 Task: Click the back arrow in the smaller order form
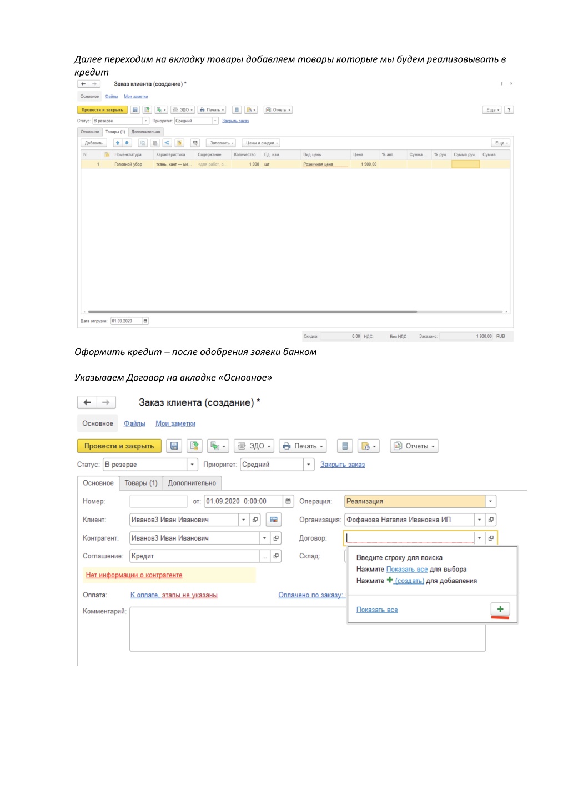point(83,84)
